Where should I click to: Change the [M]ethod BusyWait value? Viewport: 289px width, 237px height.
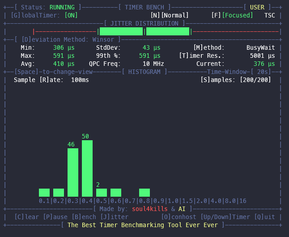pyautogui.click(x=261, y=47)
